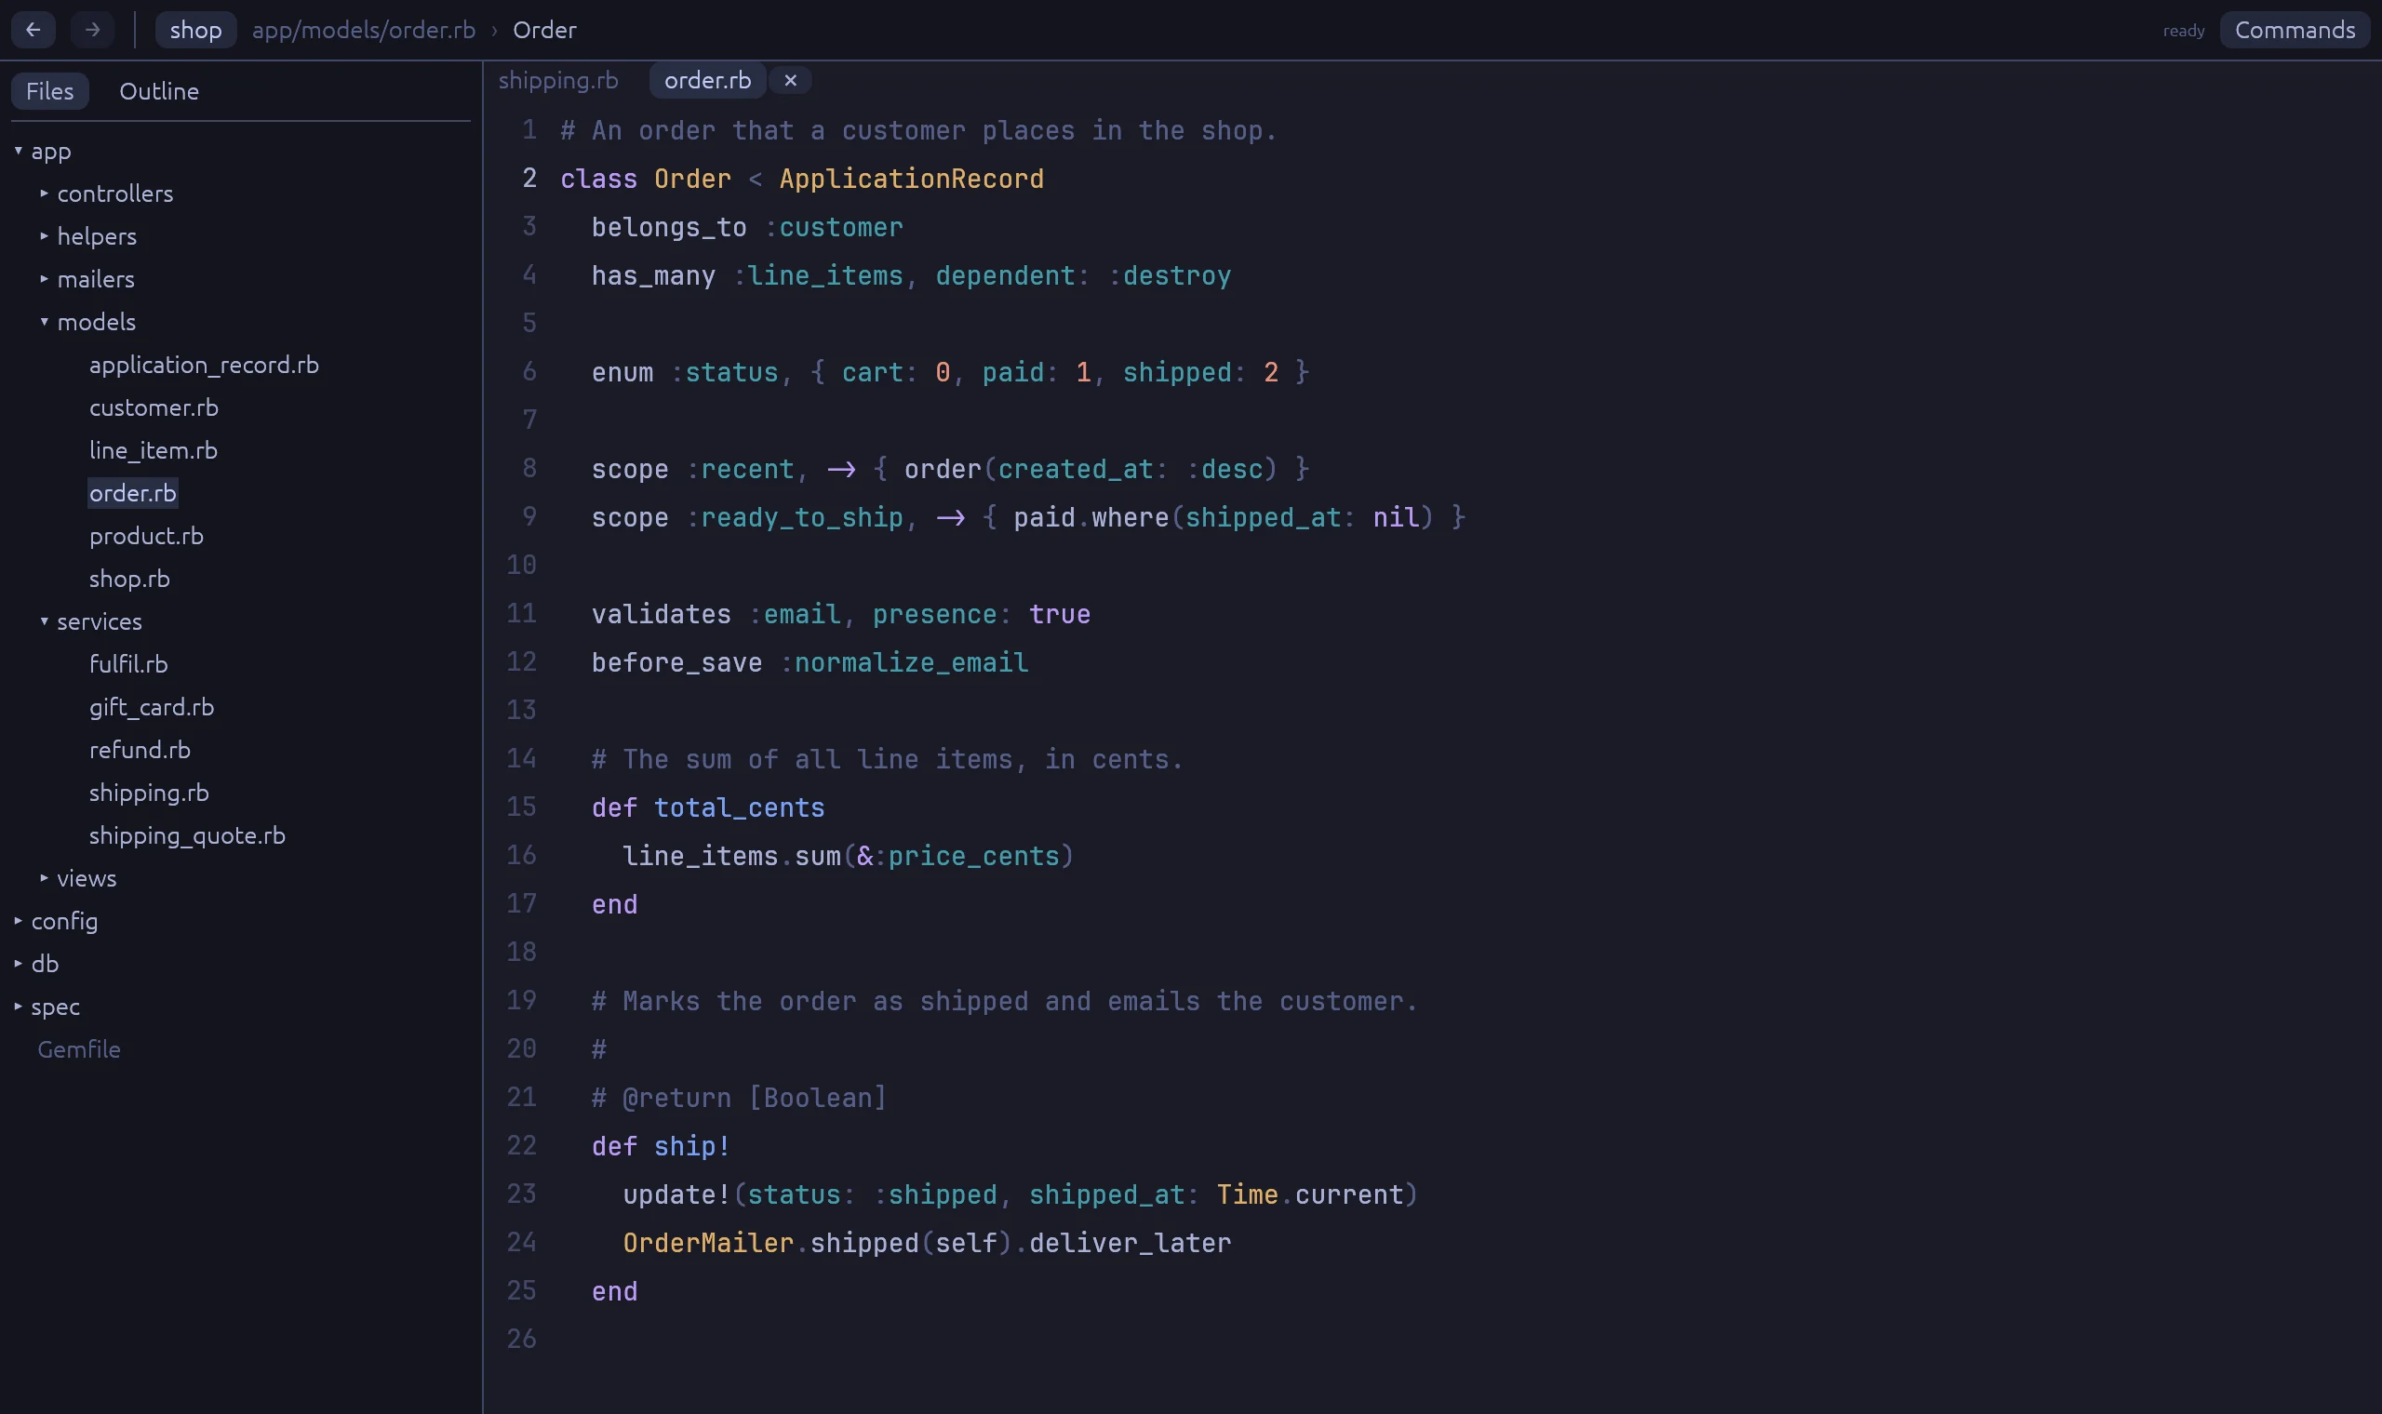The image size is (2382, 1414).
Task: Click the app/models/order.rb breadcrumb path
Action: 364,30
